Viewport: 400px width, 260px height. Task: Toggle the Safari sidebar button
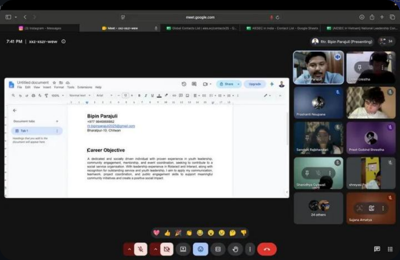tap(8, 17)
